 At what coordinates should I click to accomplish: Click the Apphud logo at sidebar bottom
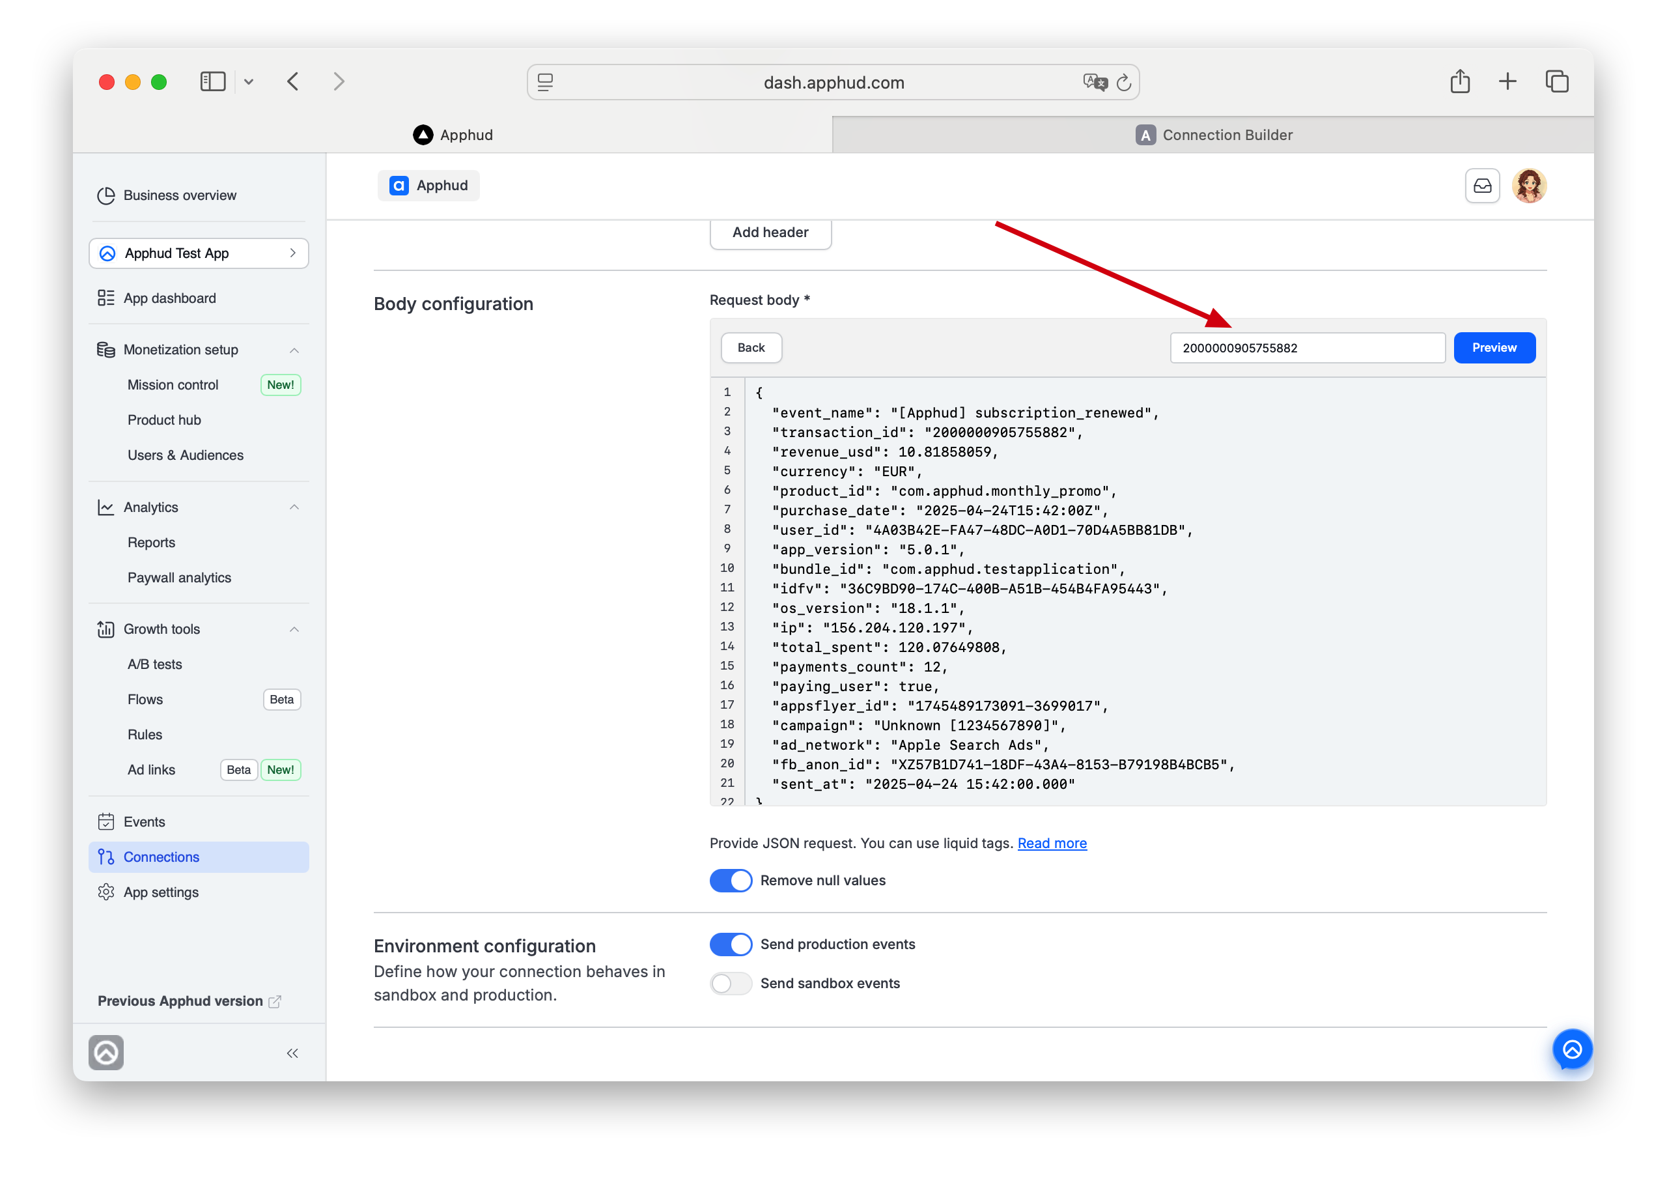(106, 1053)
